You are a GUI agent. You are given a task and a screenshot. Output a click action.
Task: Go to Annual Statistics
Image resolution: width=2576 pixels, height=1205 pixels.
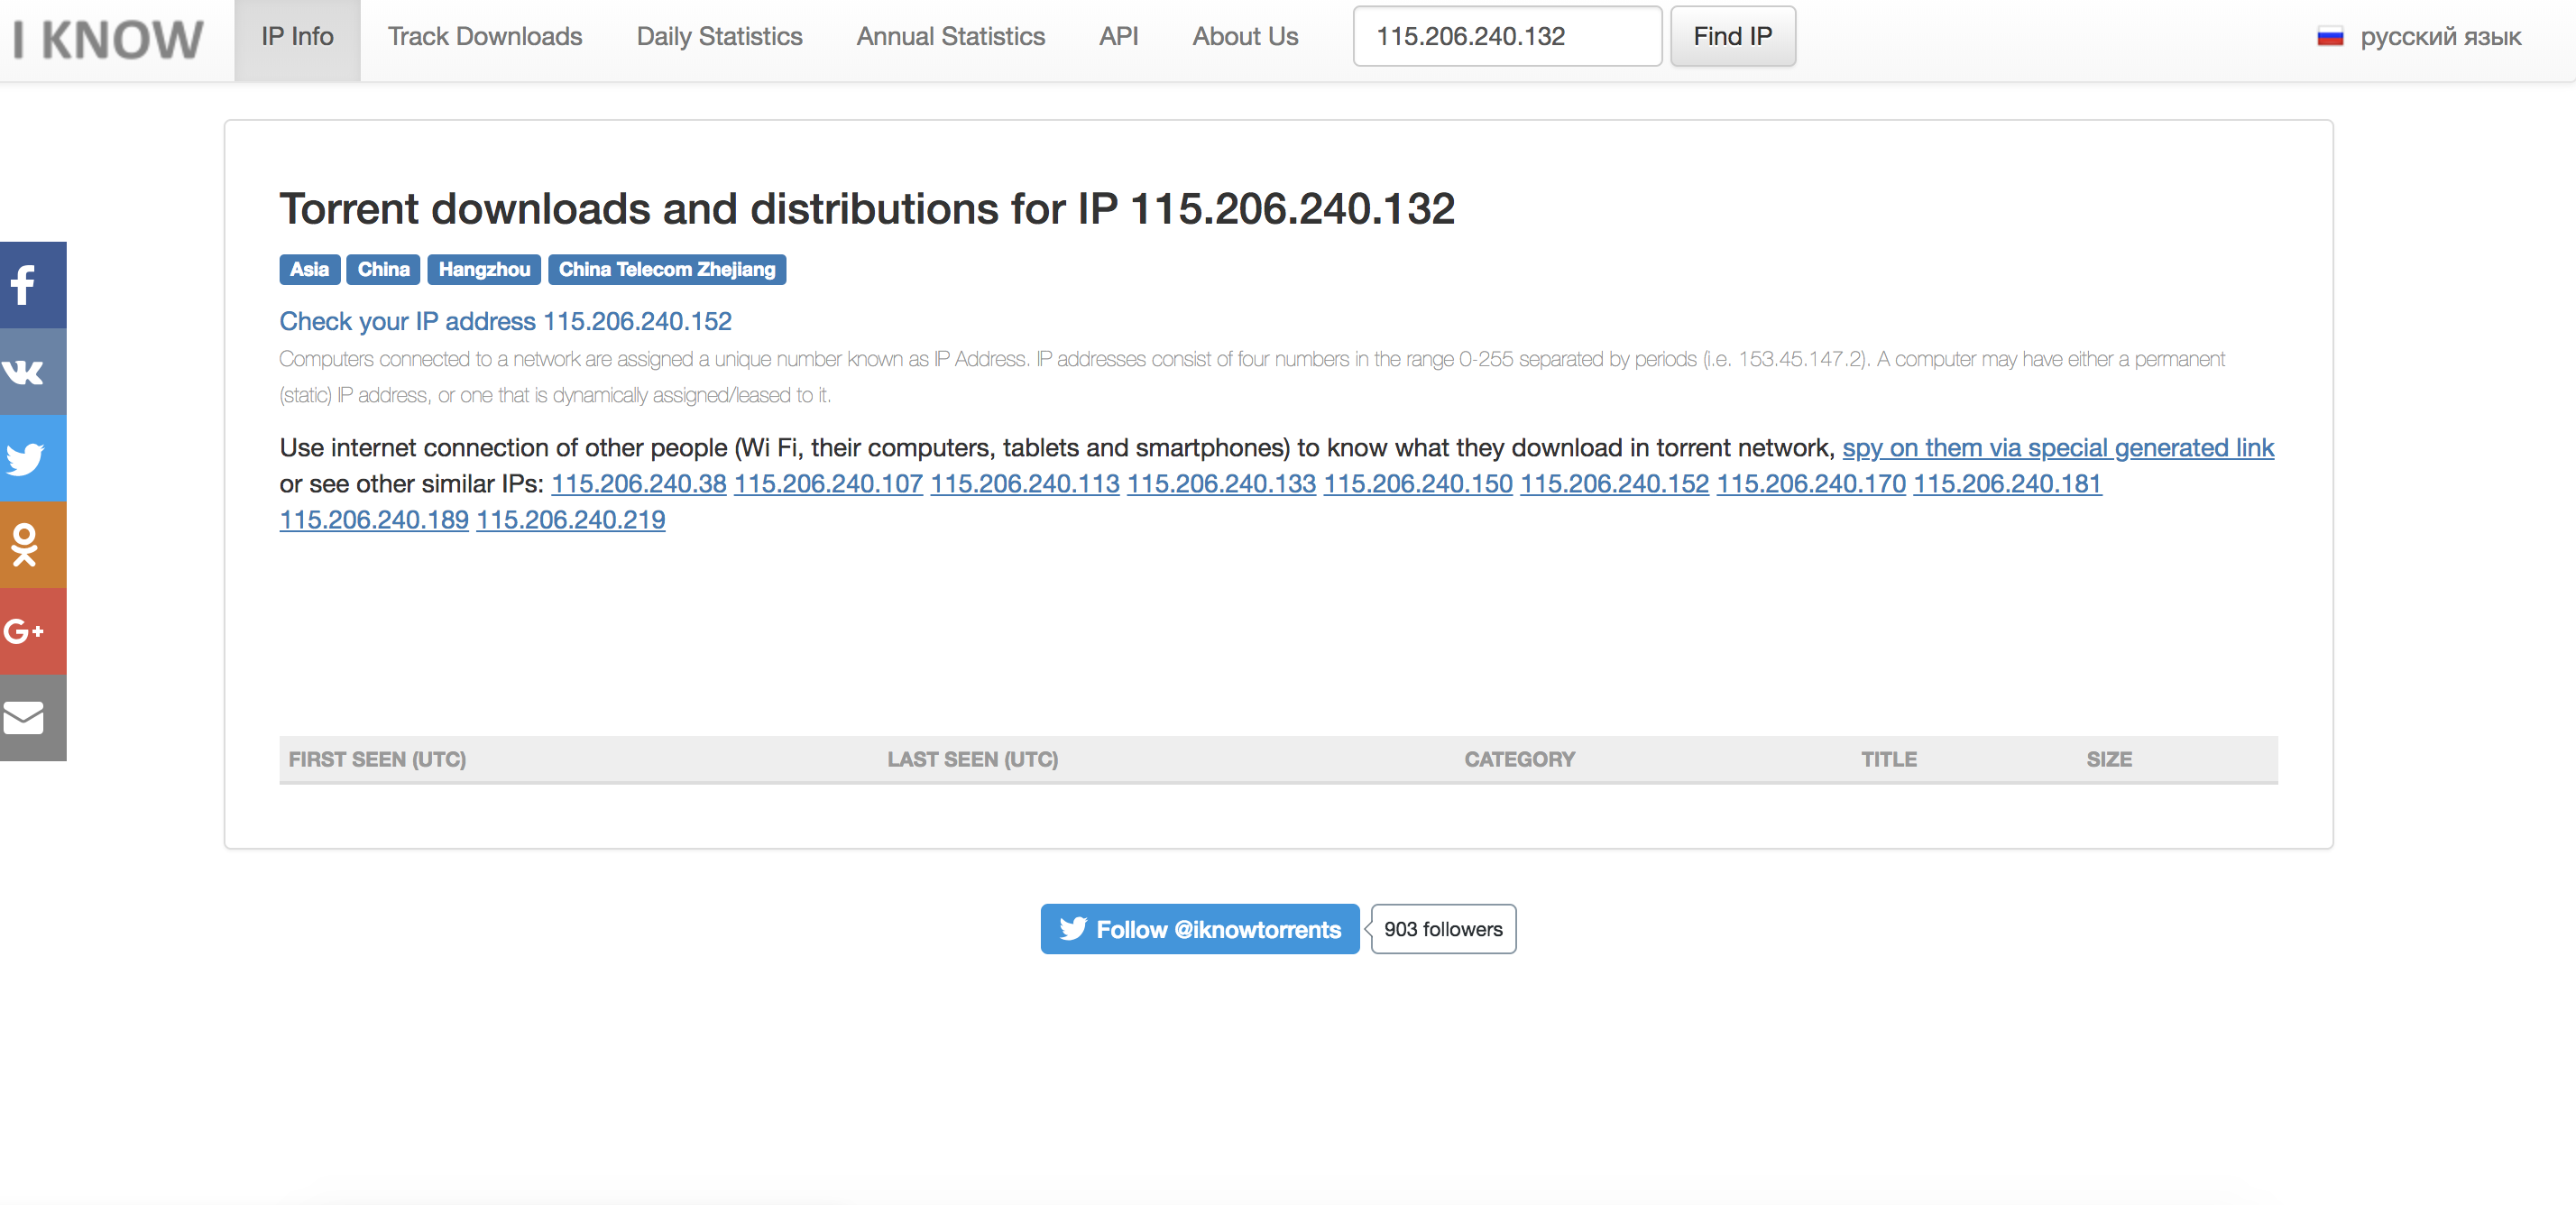tap(950, 37)
